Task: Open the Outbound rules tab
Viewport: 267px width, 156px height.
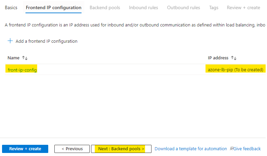Action: (183, 7)
